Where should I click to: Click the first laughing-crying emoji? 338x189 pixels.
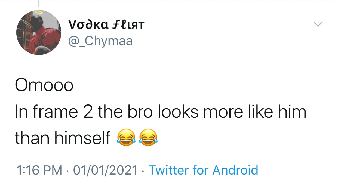[x=126, y=138]
